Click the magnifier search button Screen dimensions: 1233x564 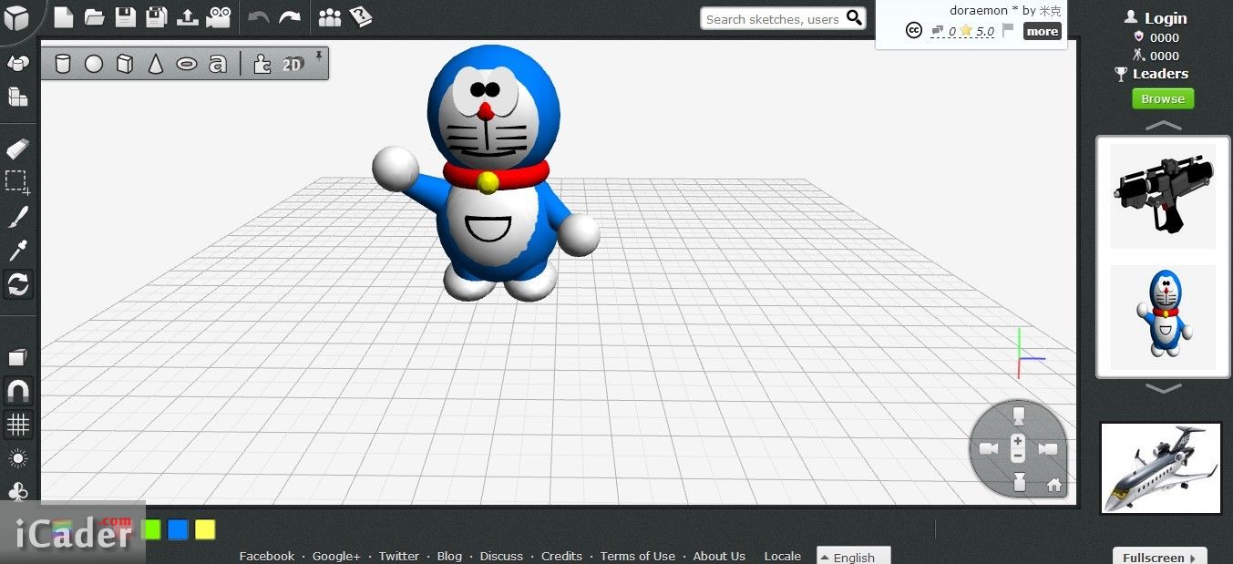tap(854, 17)
